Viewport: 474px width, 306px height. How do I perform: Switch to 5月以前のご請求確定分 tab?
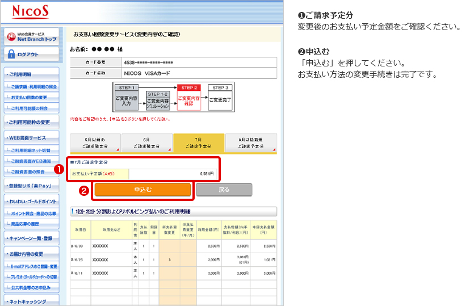tap(95, 142)
